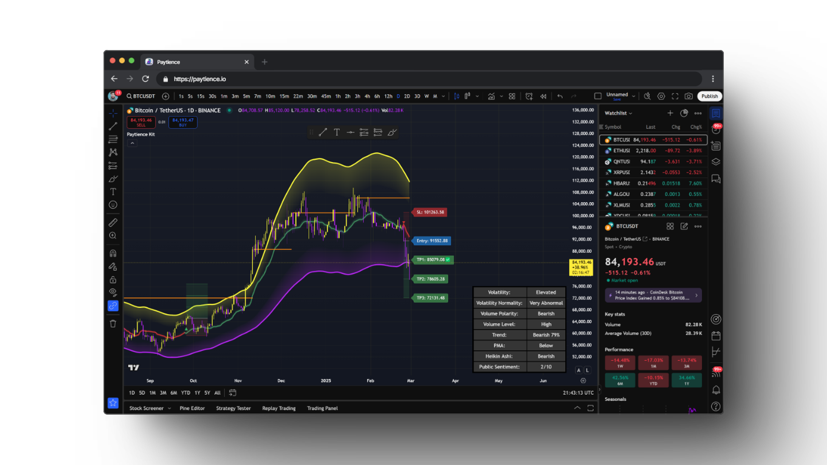Delete drawings with the trash icon
827x465 pixels.
click(x=113, y=324)
